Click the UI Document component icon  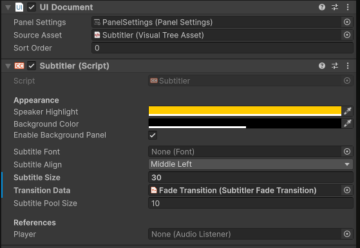point(19,7)
